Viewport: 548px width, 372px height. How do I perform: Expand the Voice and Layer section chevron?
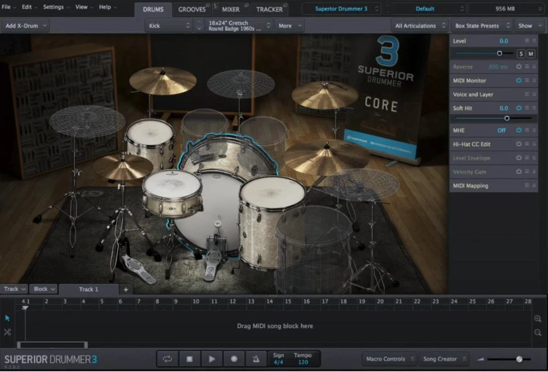coord(534,94)
